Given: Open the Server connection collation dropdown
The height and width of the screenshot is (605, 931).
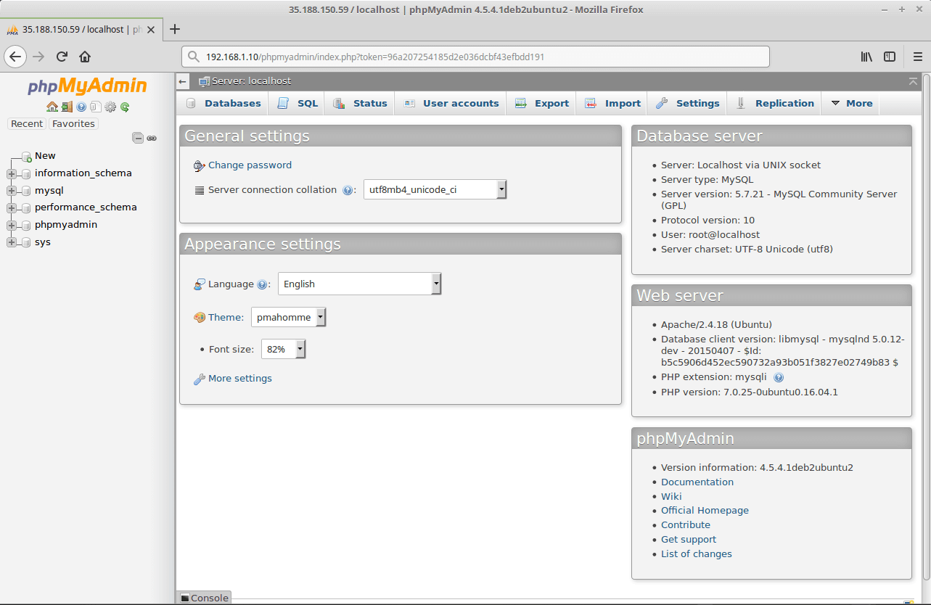Looking at the screenshot, I should click(434, 189).
